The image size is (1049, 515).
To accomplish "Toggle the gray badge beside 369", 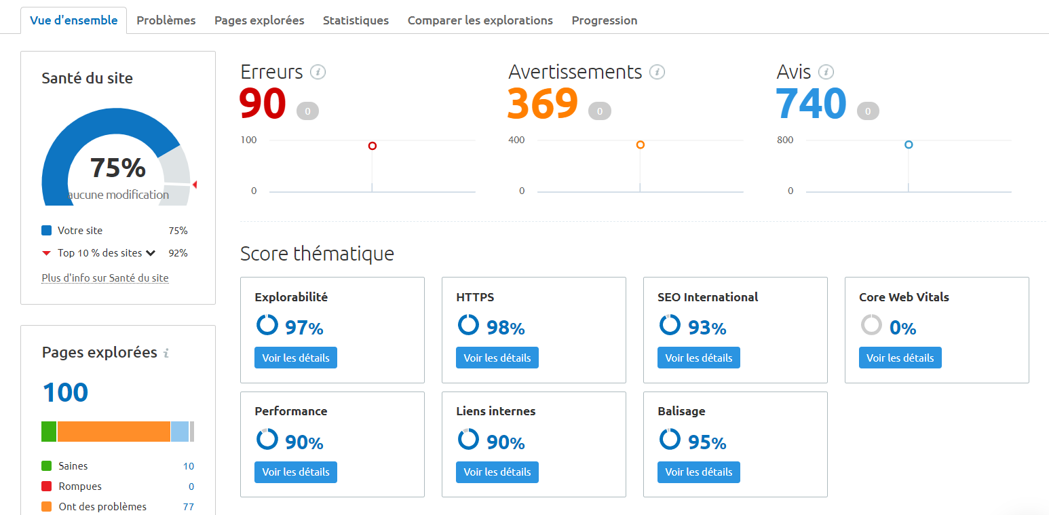I will (x=600, y=110).
